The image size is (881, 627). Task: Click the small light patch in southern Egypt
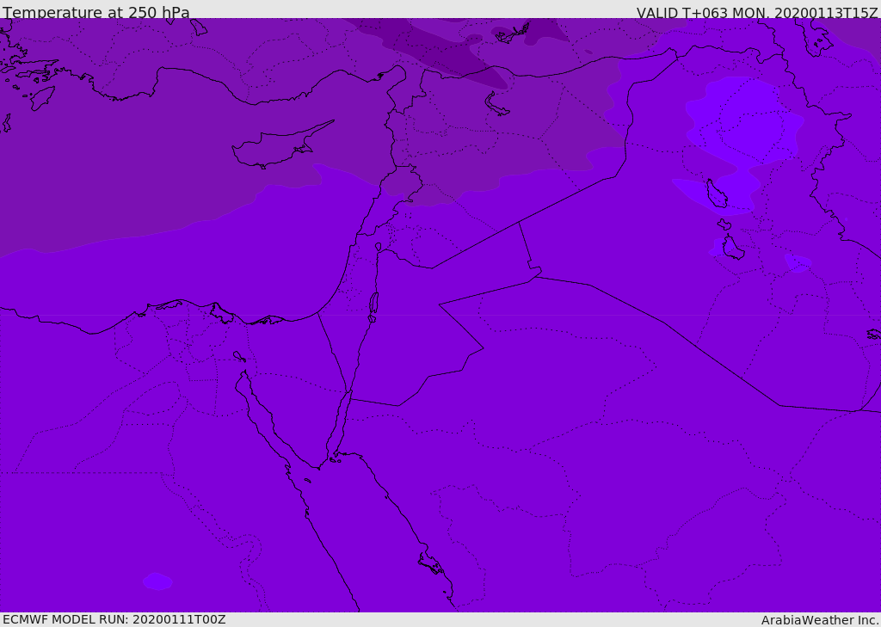(157, 581)
